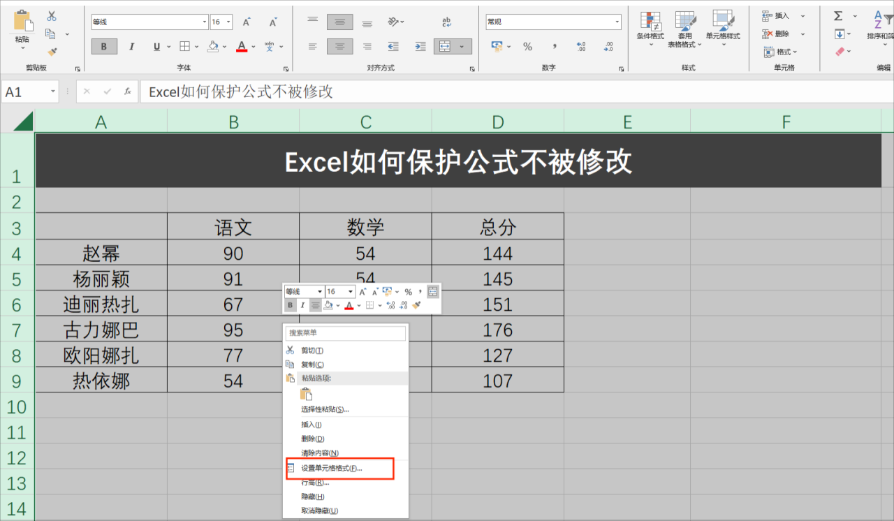894x521 pixels.
Task: Open the ribbon font size 16 dropdown
Action: point(228,22)
